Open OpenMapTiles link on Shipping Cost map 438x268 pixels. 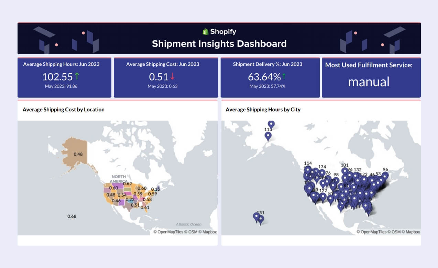[x=168, y=232]
